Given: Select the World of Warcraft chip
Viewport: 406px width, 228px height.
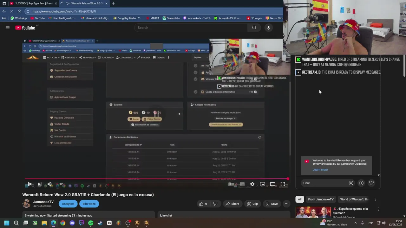Looking at the screenshot, I should coord(354,199).
